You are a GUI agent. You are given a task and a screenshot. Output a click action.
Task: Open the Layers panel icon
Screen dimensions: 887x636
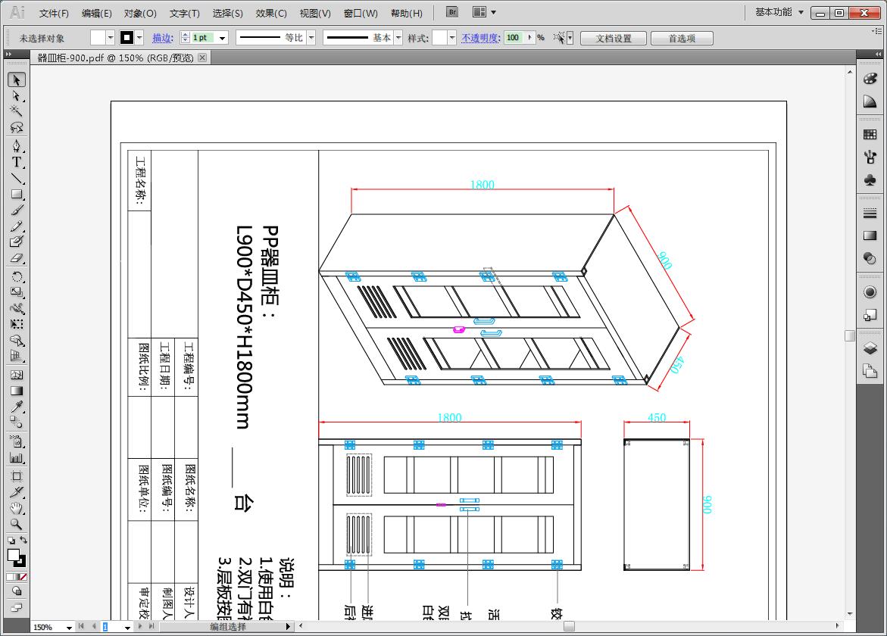tap(870, 348)
